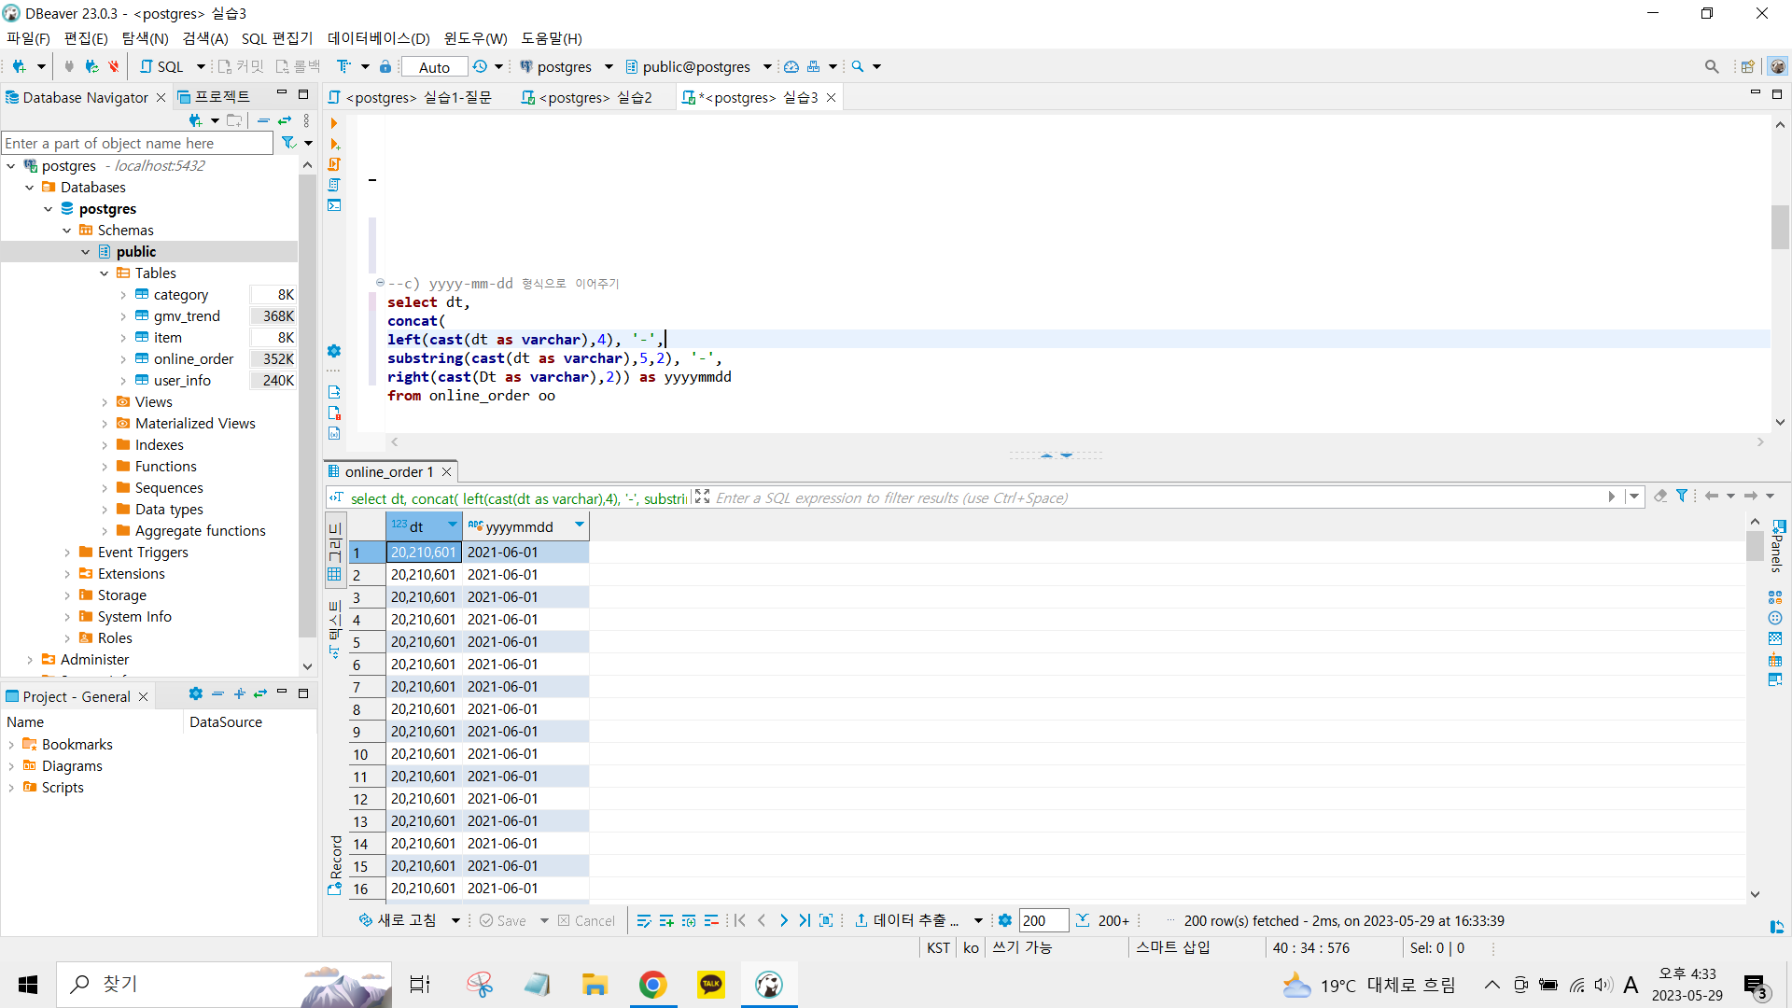
Task: Switch transaction mode with Auto button
Action: point(434,66)
